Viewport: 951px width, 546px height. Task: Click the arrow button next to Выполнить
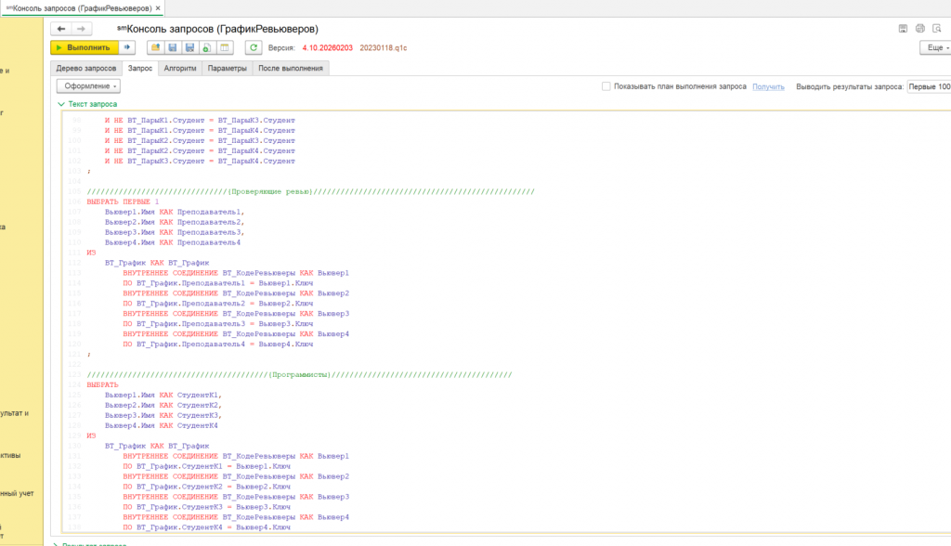coord(127,47)
